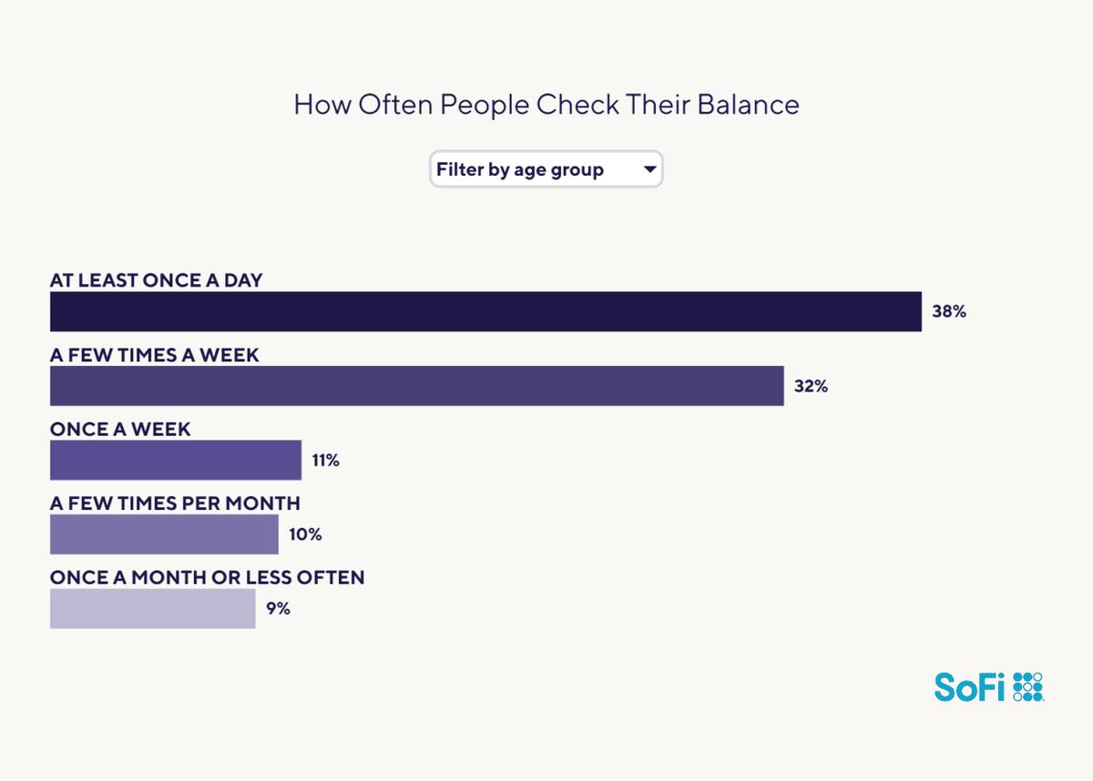Click the SoFi logo text
This screenshot has width=1093, height=781.
point(969,686)
